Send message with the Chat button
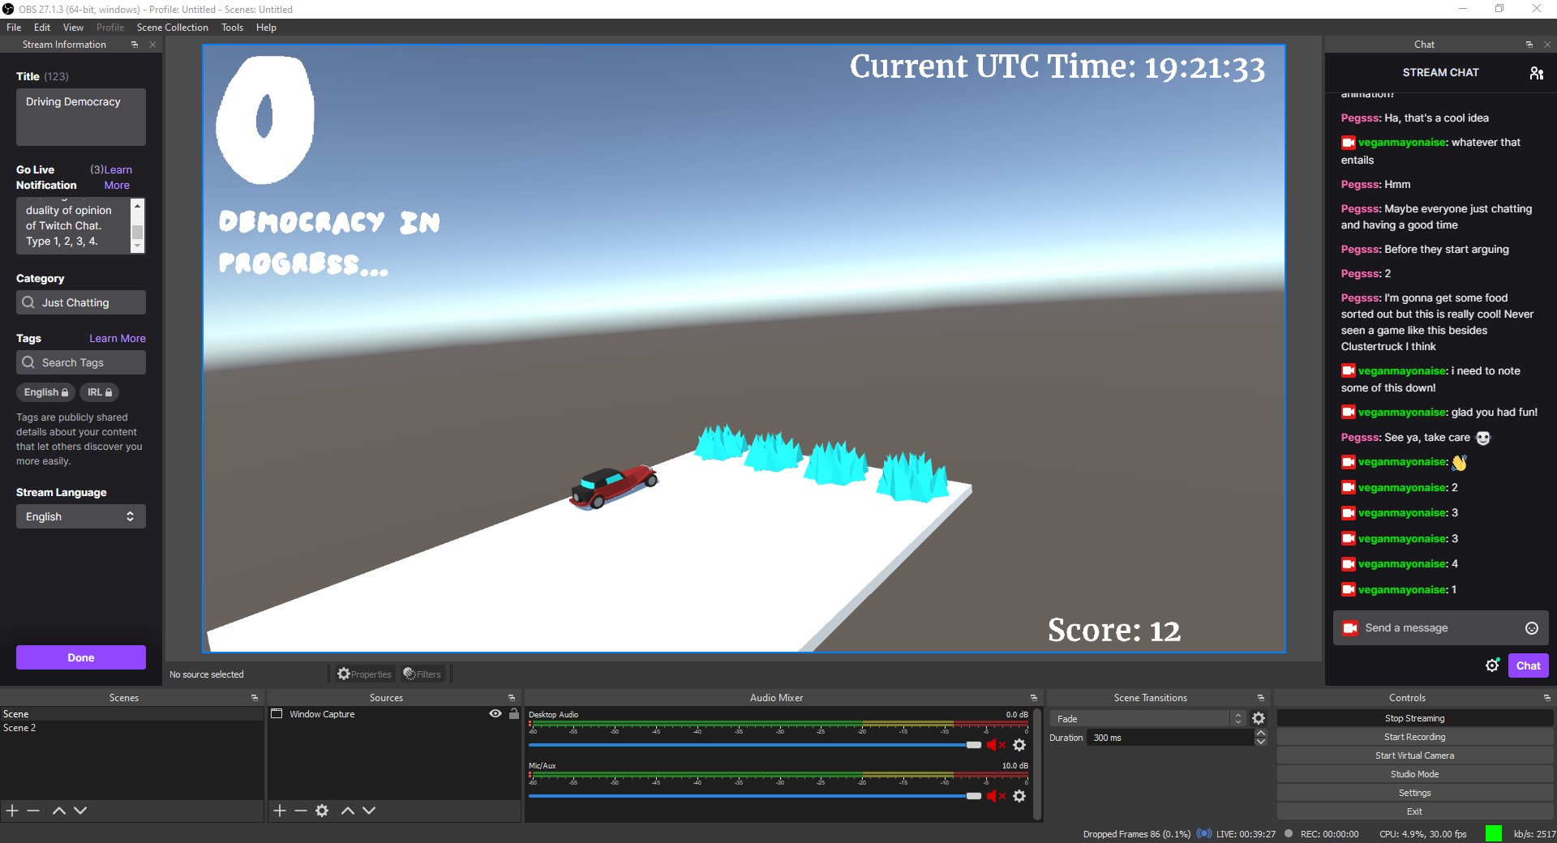This screenshot has height=843, width=1557. (1528, 665)
